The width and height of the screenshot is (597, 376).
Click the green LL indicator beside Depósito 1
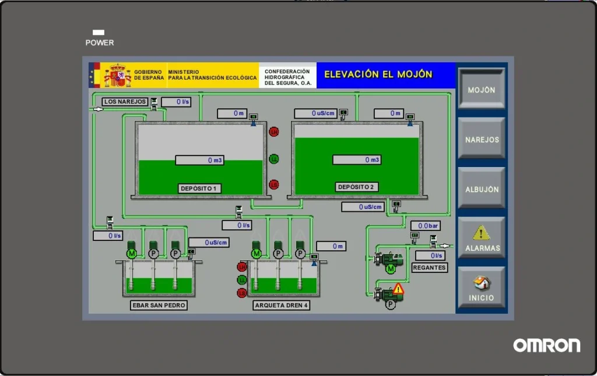coord(273,158)
